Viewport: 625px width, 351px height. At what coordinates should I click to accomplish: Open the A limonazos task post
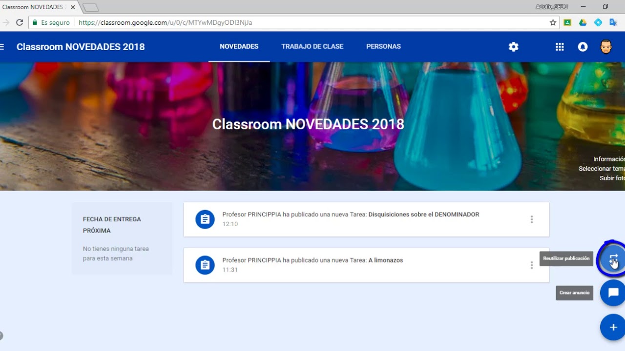(366, 265)
